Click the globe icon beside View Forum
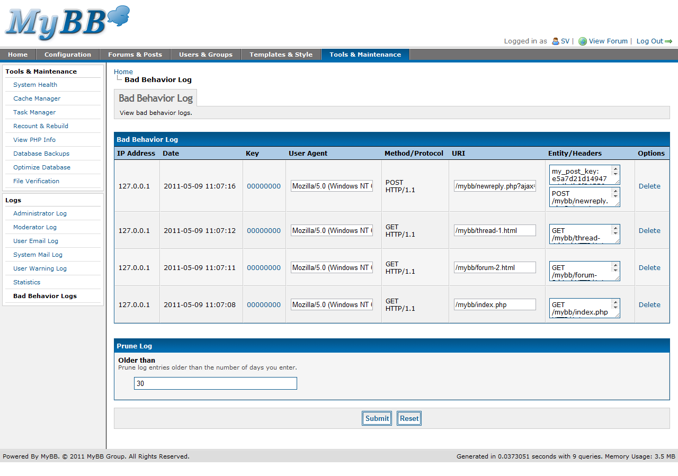This screenshot has height=476, width=678. pos(583,41)
